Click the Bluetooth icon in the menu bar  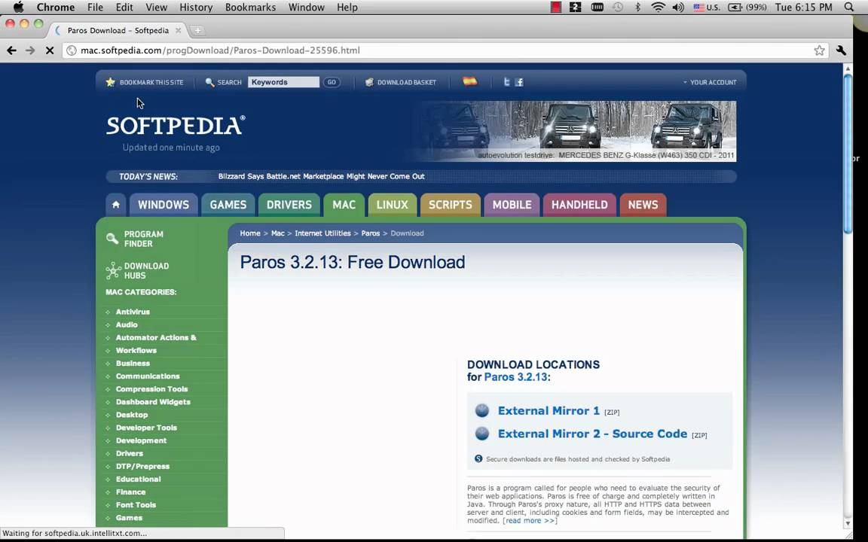click(637, 8)
